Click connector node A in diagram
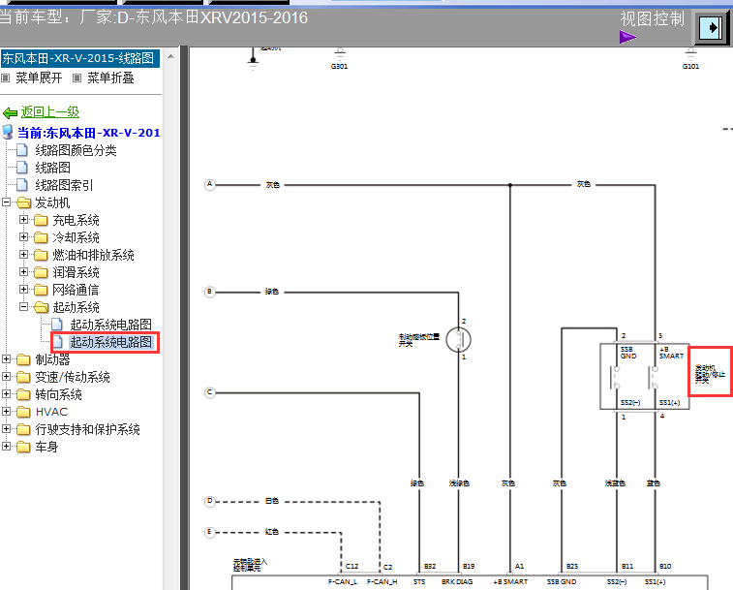 point(210,185)
